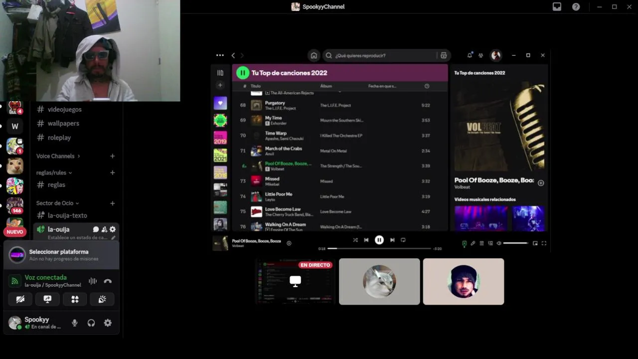638x359 pixels.
Task: Open chat bubble icon on la-ouija channel
Action: [x=96, y=229]
